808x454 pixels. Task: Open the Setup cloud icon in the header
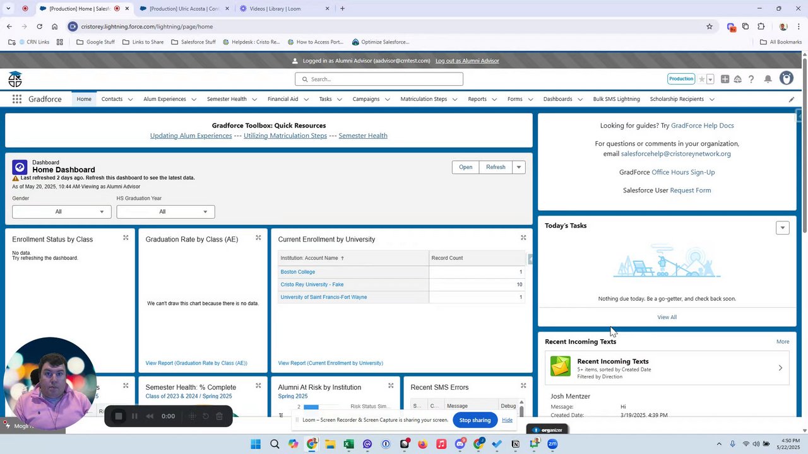(x=737, y=79)
